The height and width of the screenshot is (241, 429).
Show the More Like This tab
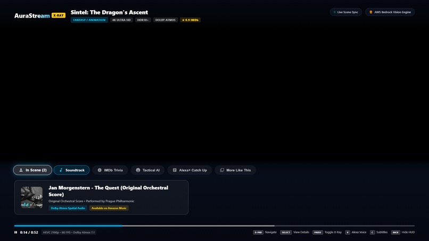pos(235,170)
